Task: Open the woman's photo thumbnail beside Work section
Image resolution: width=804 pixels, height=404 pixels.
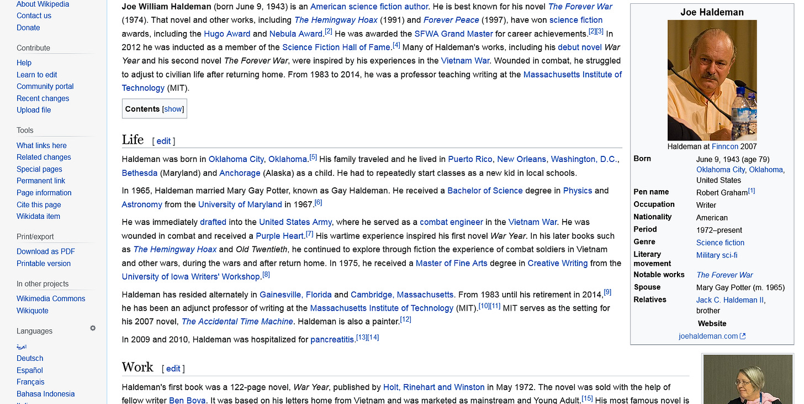Action: tap(748, 379)
